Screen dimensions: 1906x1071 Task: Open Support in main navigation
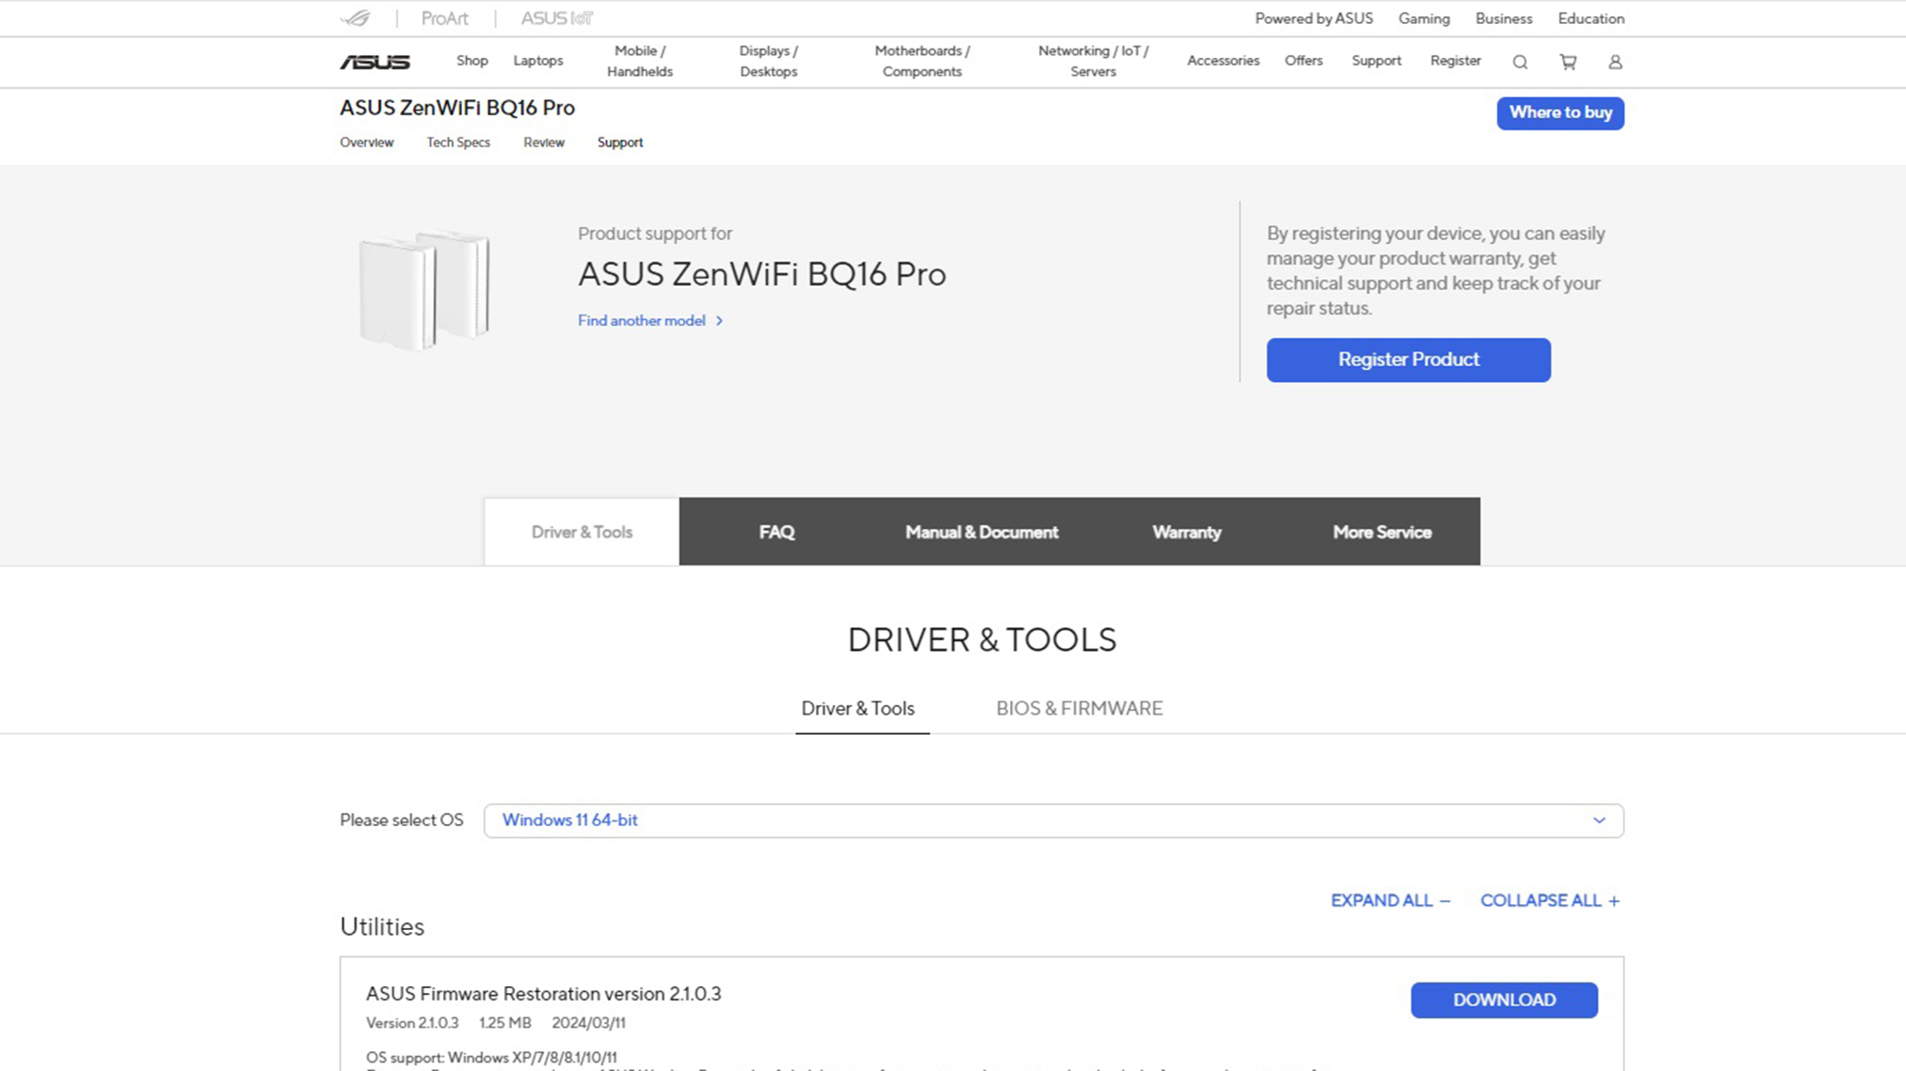point(1376,60)
